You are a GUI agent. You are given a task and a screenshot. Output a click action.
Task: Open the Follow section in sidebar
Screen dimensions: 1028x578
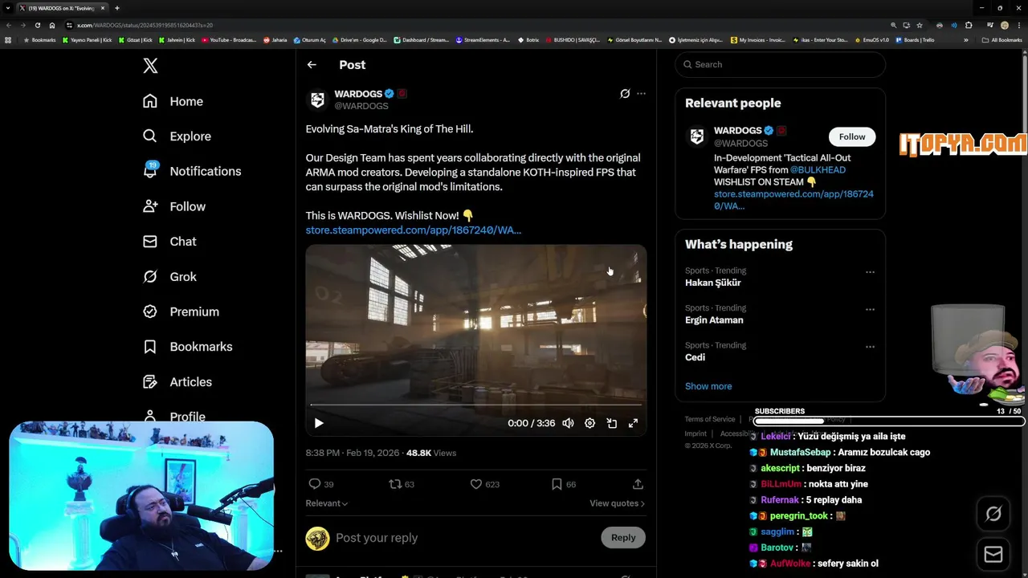(173, 206)
